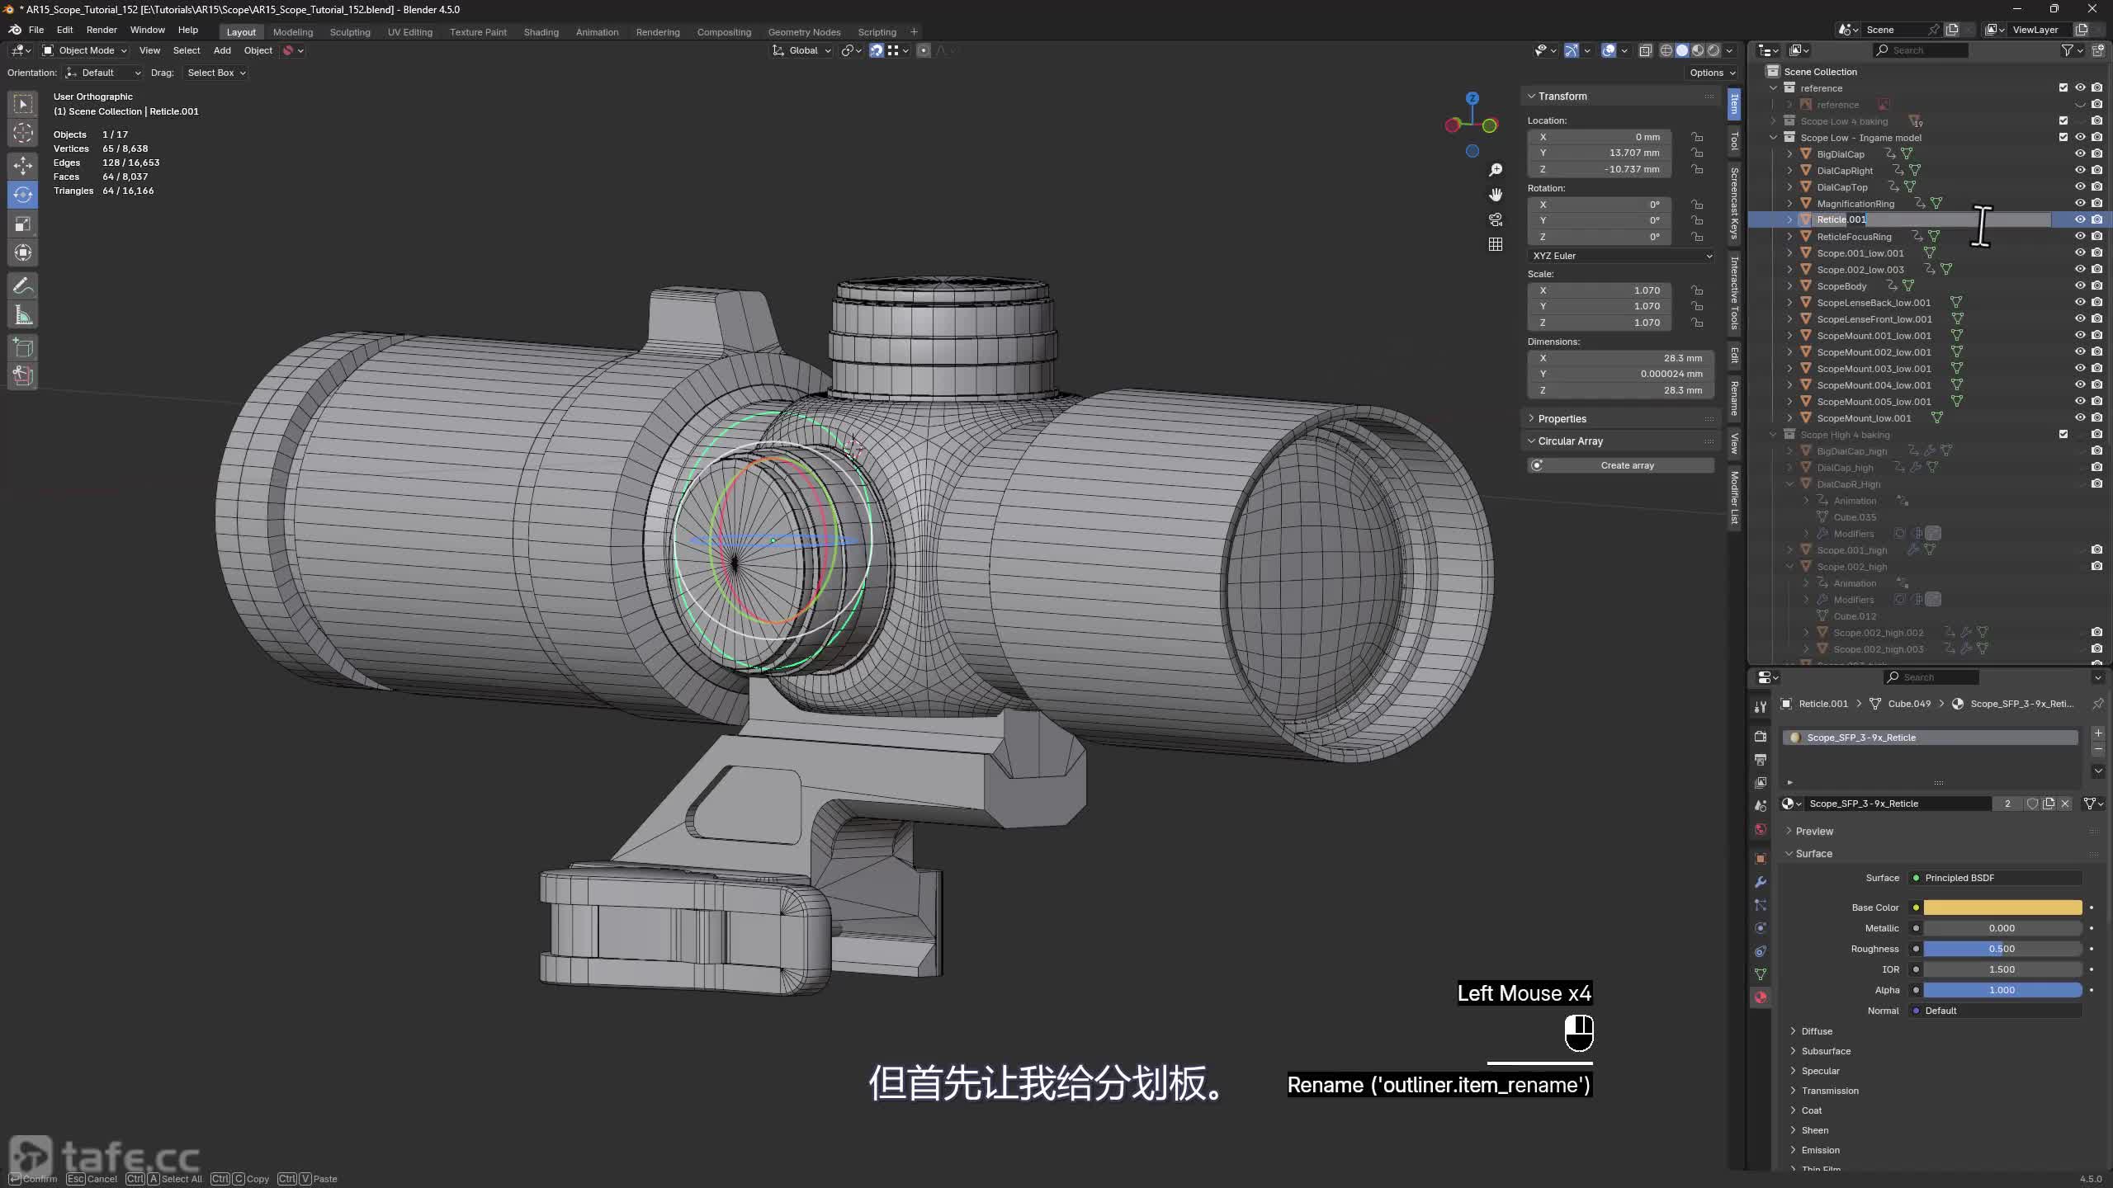Open Object Mode dropdown
The image size is (2113, 1188).
click(x=85, y=50)
